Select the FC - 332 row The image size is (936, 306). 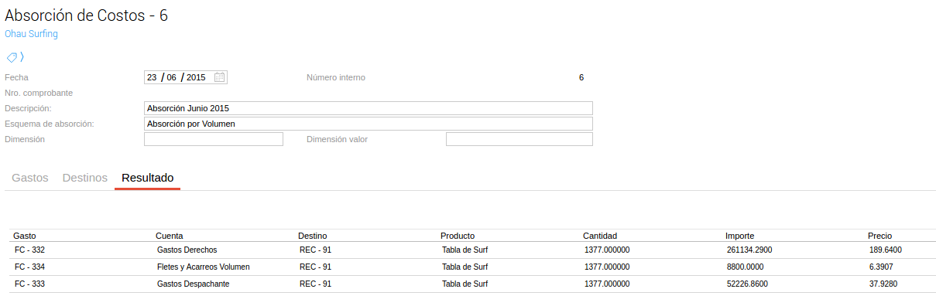tap(473, 250)
